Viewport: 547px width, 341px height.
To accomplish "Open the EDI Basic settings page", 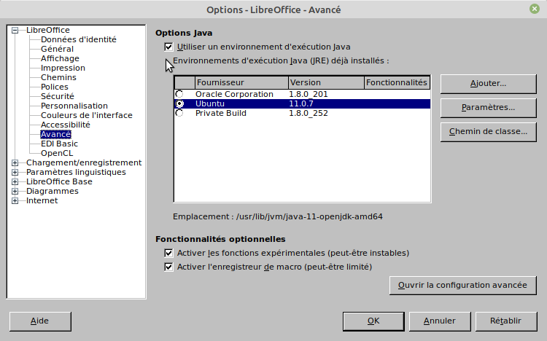I will (59, 144).
